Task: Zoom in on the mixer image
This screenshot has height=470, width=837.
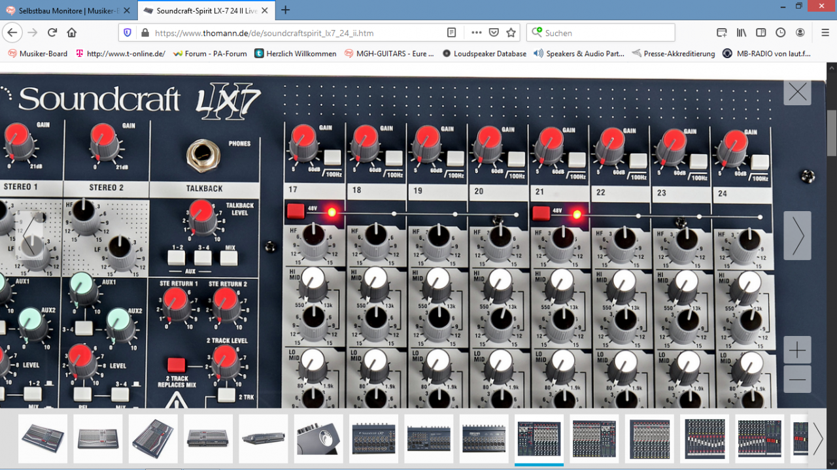Action: click(798, 350)
